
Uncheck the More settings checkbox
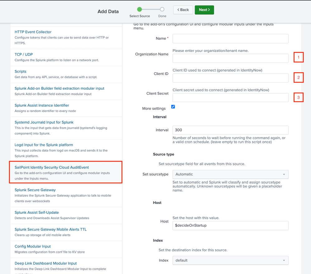[x=173, y=107]
